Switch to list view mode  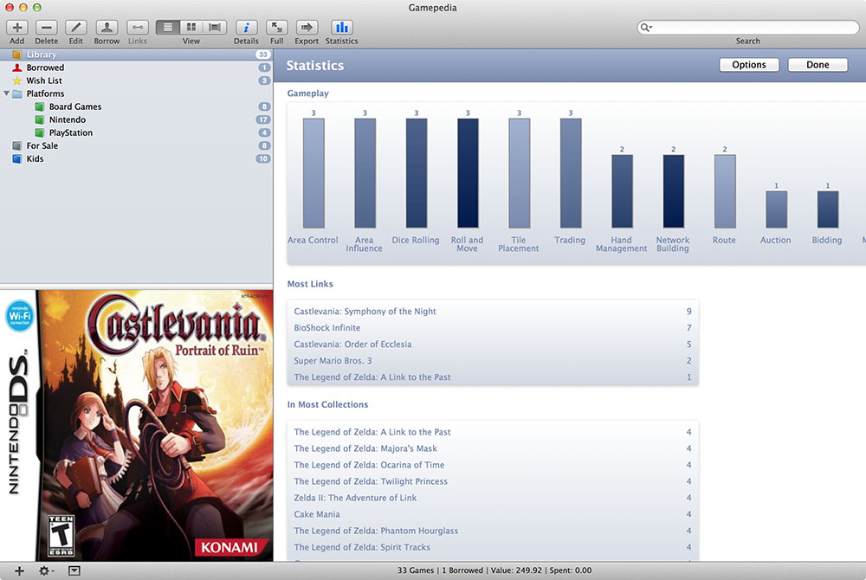[168, 28]
